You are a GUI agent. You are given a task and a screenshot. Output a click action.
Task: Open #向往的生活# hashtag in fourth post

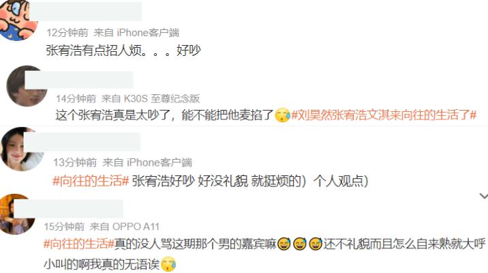[x=79, y=244]
